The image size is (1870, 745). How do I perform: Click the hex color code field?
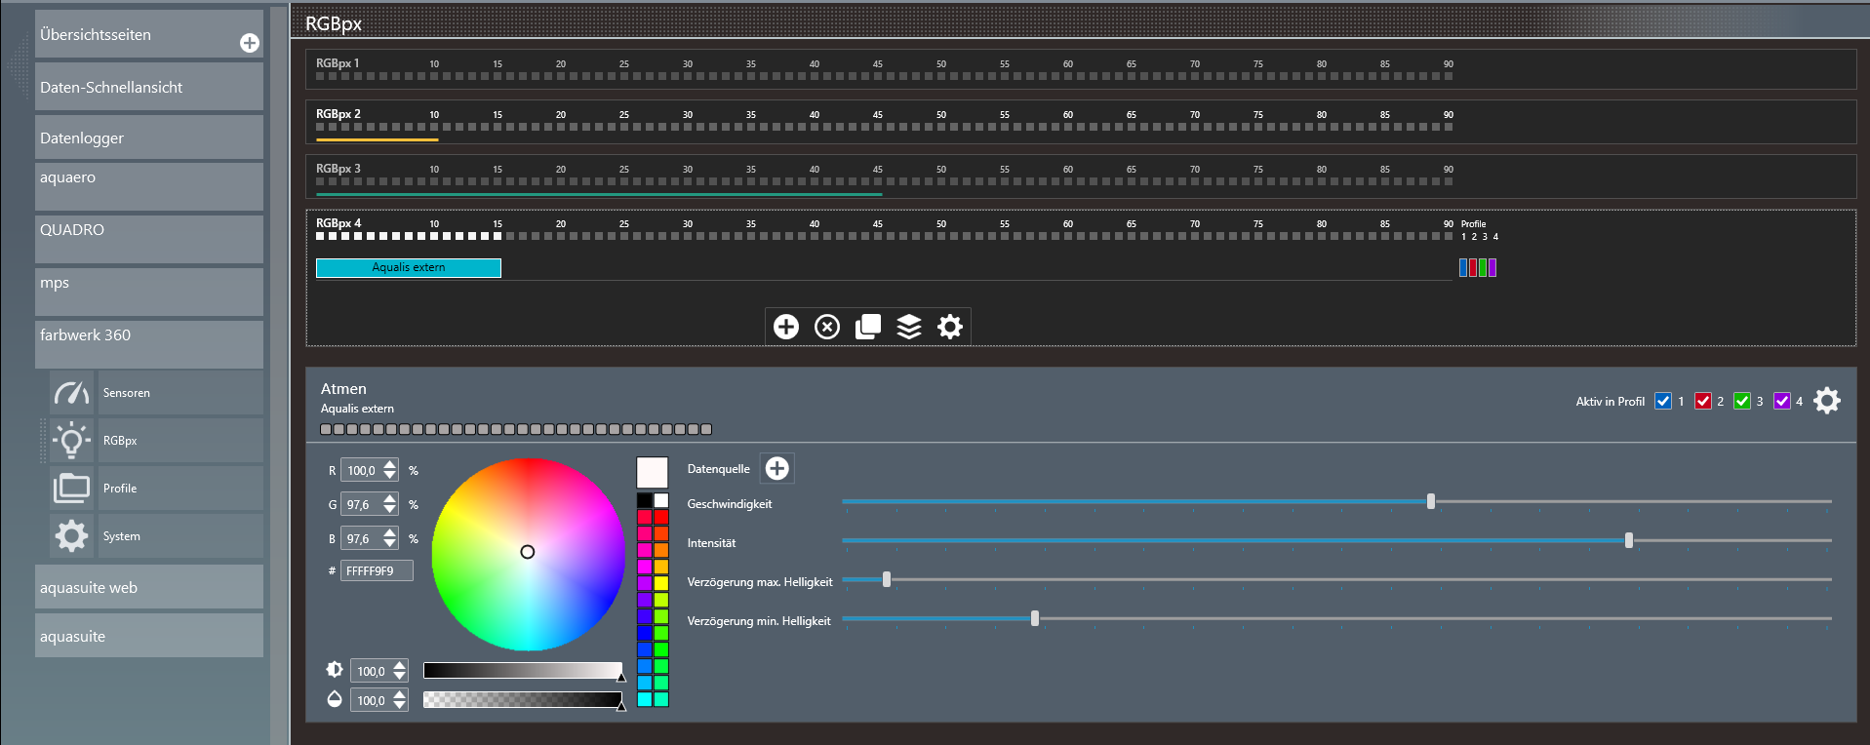[x=377, y=571]
